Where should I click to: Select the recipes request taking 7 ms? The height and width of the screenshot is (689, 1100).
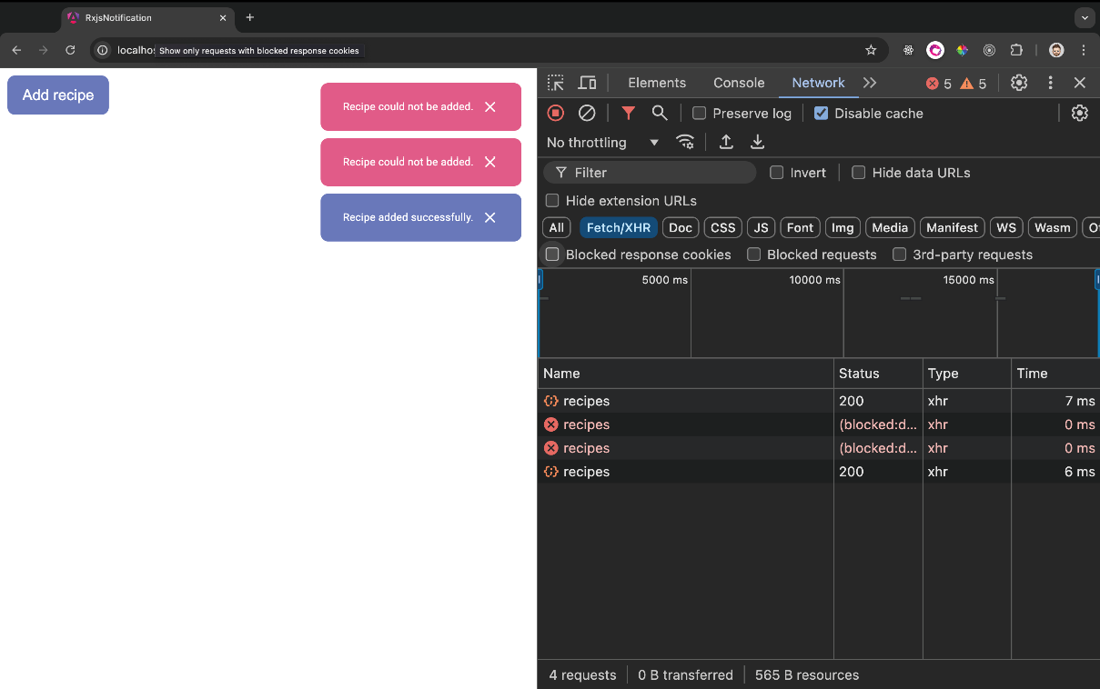819,401
